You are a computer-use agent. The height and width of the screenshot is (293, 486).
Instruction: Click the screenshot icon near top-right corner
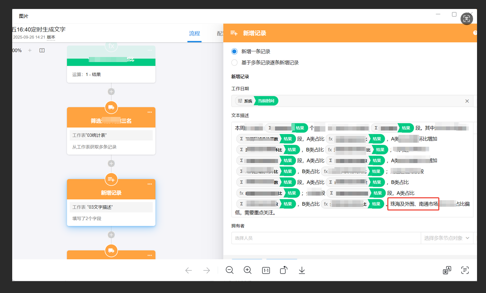point(467,19)
